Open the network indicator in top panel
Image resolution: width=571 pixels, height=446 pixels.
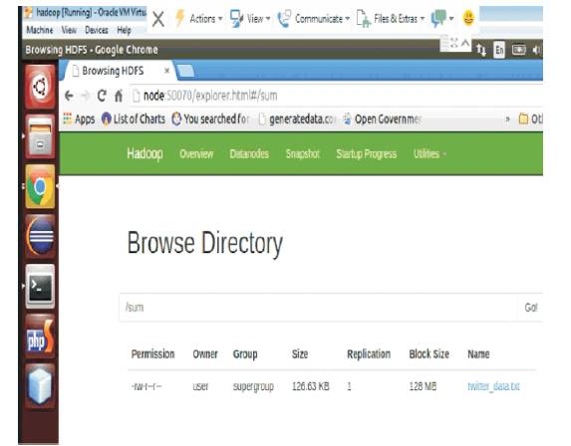coord(481,50)
